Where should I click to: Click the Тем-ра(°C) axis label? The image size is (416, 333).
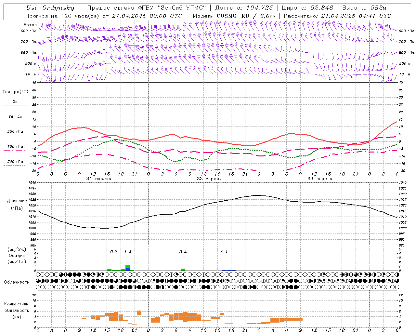click(15, 92)
